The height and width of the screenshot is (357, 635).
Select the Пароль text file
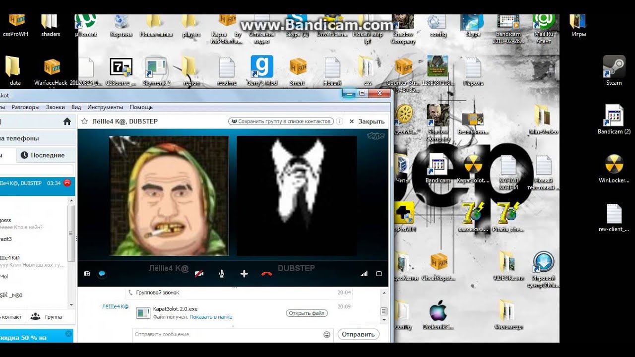(473, 72)
